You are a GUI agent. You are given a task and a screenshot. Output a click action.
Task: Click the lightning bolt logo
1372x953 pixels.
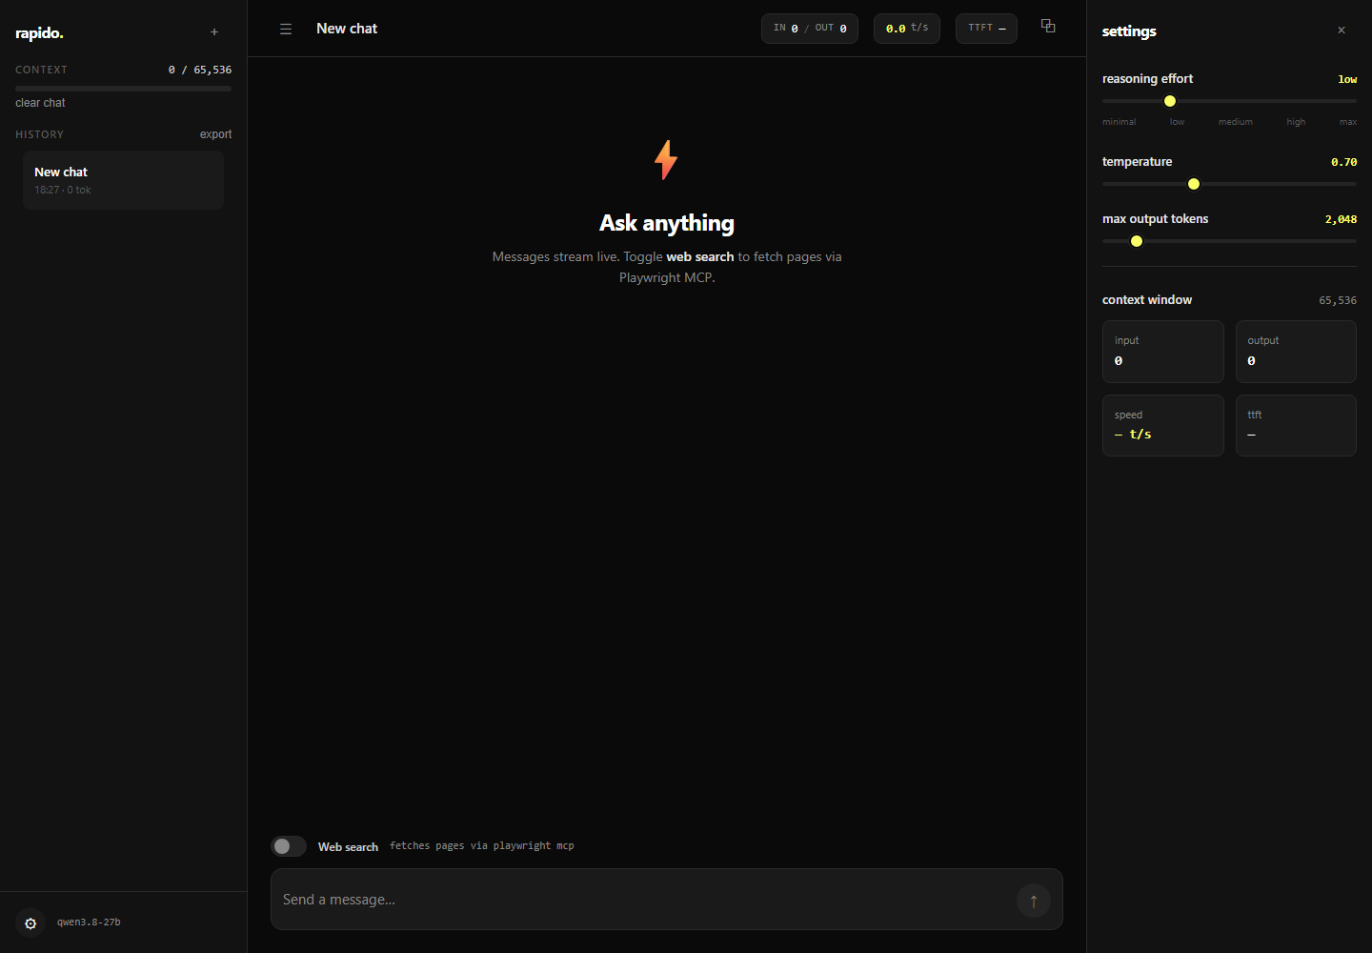pos(666,160)
